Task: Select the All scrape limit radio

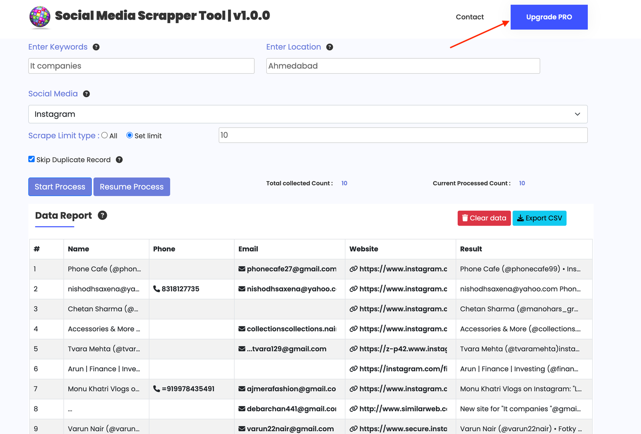Action: pyautogui.click(x=105, y=135)
